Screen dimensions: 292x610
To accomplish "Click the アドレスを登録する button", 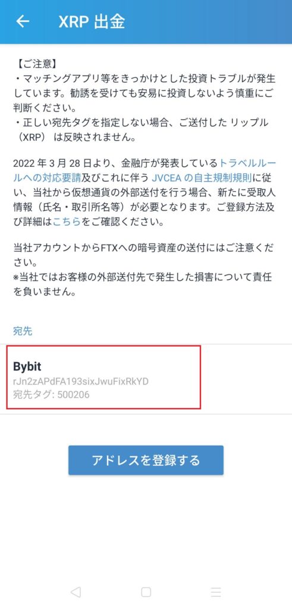I will click(x=146, y=460).
